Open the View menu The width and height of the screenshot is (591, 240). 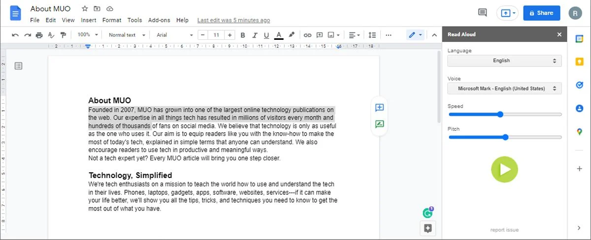[68, 20]
